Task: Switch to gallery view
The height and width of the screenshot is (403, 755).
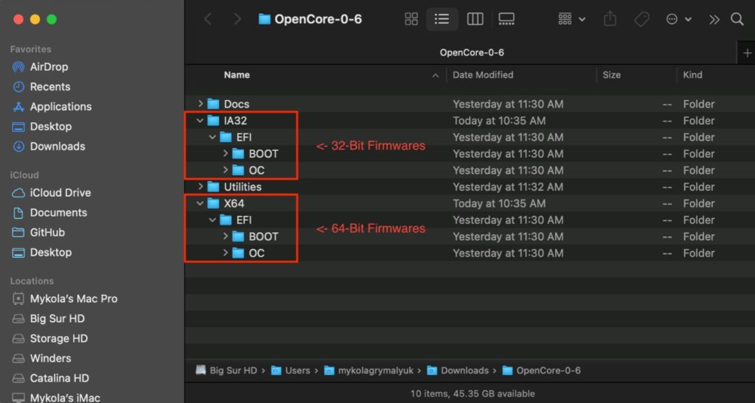Action: click(x=506, y=19)
